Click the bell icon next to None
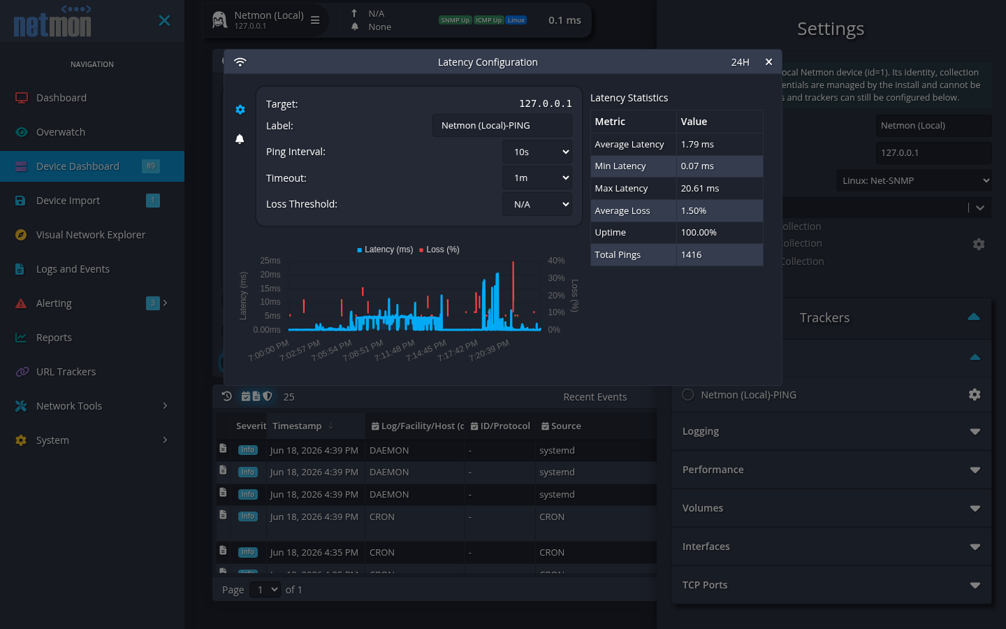 (355, 27)
